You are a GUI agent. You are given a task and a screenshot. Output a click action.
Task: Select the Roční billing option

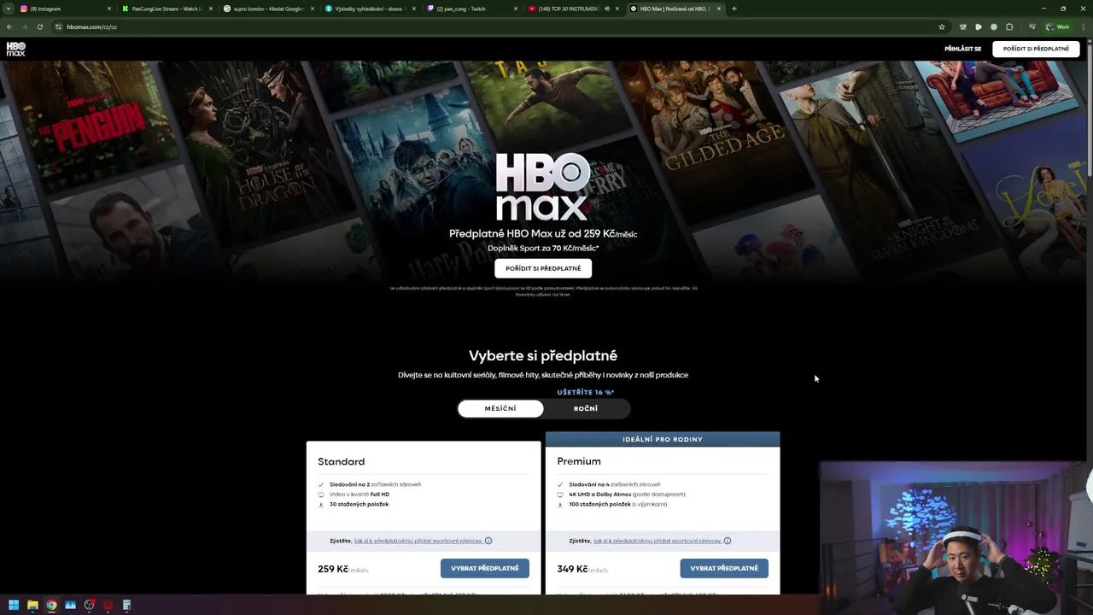point(586,408)
